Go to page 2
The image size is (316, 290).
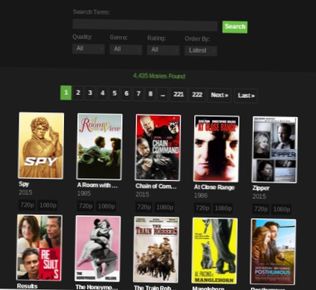pos(78,93)
